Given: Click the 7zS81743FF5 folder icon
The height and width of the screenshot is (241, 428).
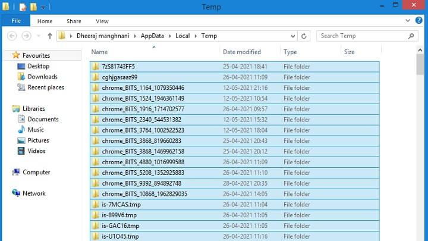Looking at the screenshot, I should click(x=96, y=67).
